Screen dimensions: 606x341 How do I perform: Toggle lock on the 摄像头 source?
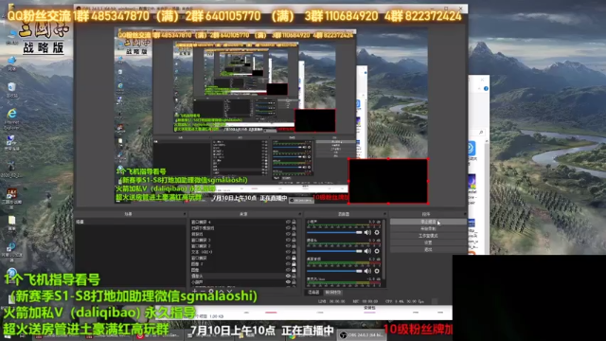tap(294, 276)
